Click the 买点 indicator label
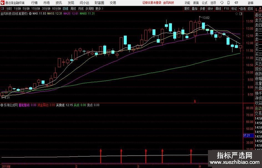262x168 pixels. click(x=77, y=105)
